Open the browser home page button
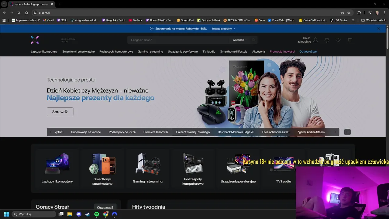The height and width of the screenshot is (219, 389). (26, 13)
